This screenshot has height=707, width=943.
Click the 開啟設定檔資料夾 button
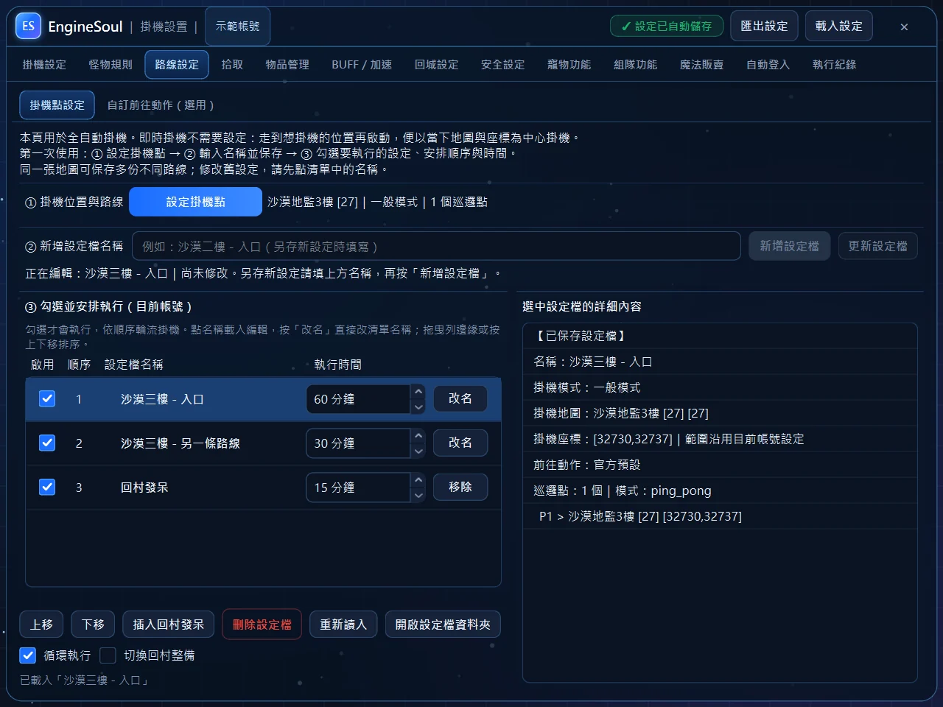[443, 625]
